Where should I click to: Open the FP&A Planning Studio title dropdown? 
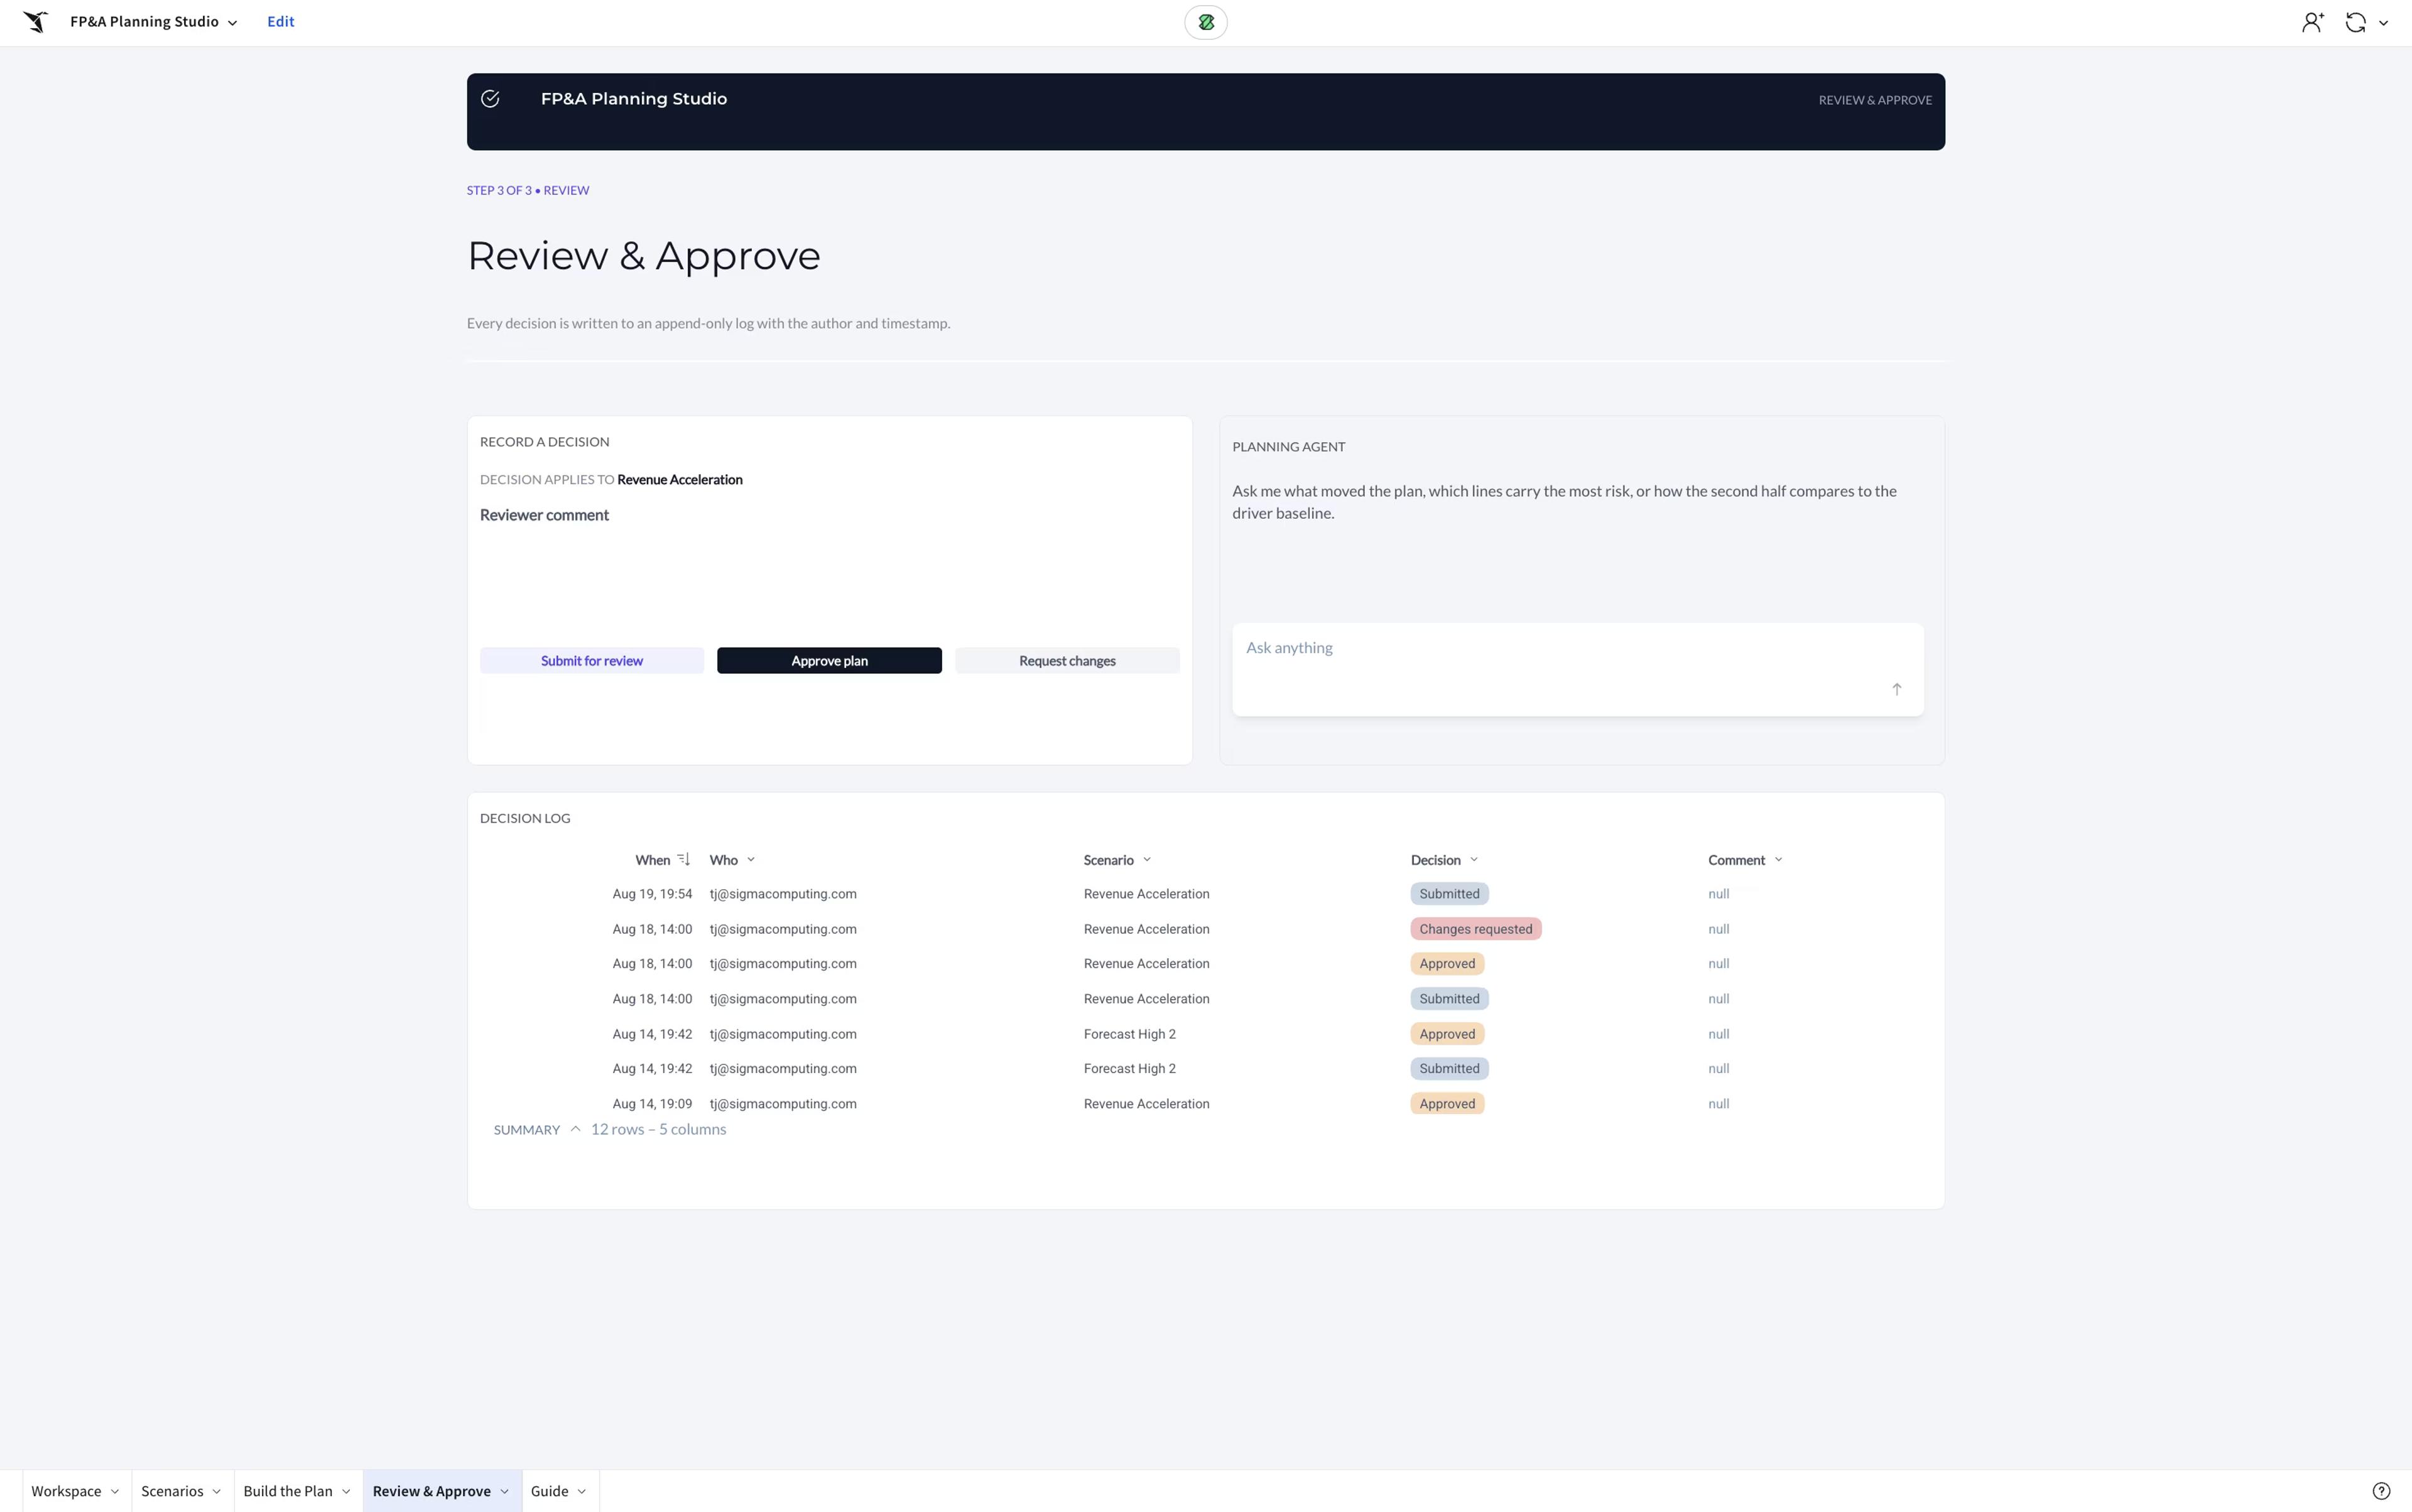[153, 22]
